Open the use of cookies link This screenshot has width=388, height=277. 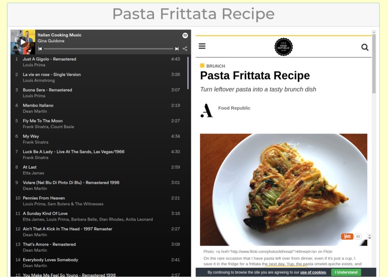(313, 272)
